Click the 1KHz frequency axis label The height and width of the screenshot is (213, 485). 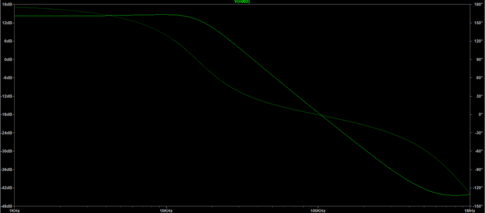point(14,211)
